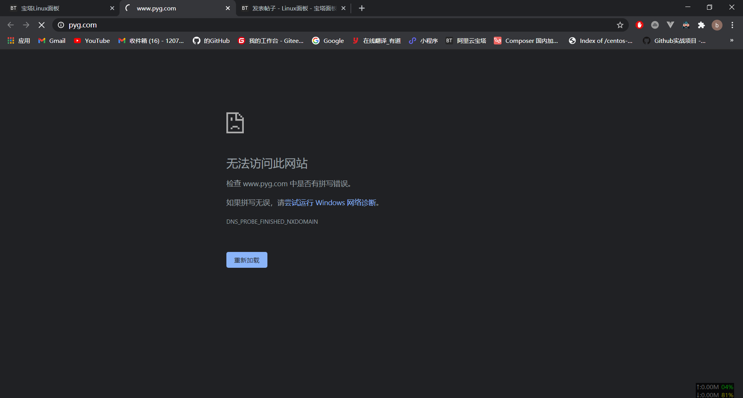Open the profile avatar labeled b
The height and width of the screenshot is (398, 743).
click(x=717, y=25)
